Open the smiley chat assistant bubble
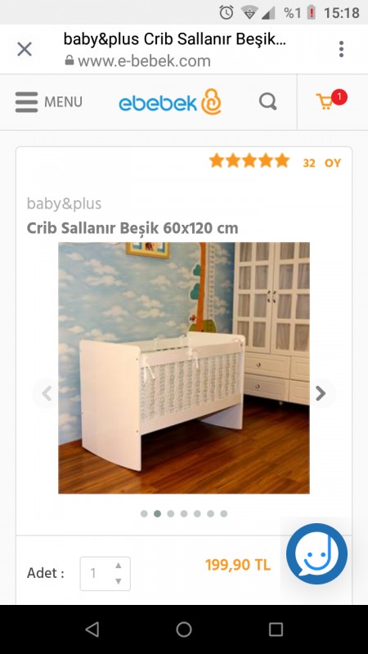This screenshot has height=654, width=368. point(316,553)
